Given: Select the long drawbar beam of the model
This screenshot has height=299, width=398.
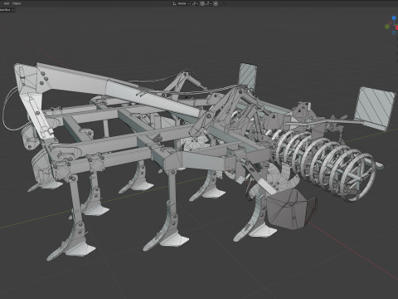Looking at the screenshot, I should tap(119, 89).
